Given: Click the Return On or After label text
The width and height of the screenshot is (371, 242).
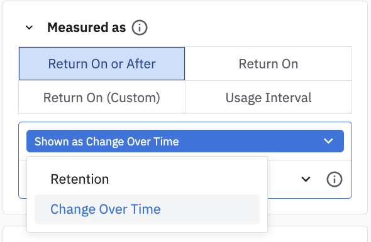Looking at the screenshot, I should [102, 64].
